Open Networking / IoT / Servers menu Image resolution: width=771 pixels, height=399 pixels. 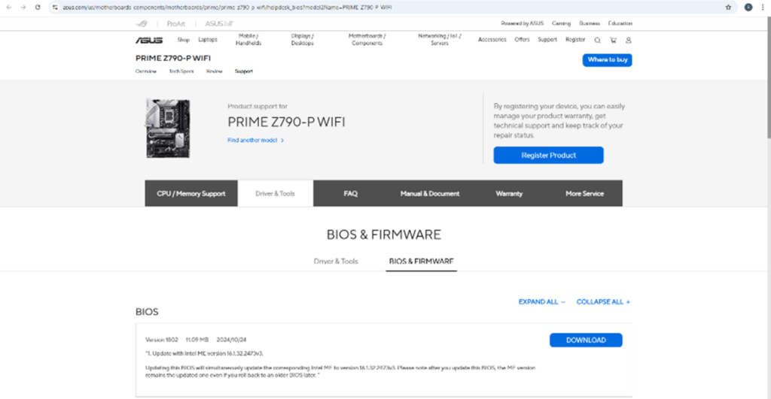click(x=440, y=40)
